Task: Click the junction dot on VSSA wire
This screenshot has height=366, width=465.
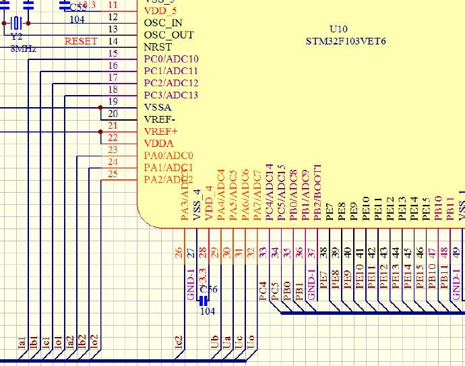Action: point(100,107)
